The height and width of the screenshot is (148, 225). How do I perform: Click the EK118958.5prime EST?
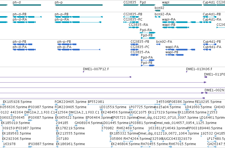tap(192, 112)
